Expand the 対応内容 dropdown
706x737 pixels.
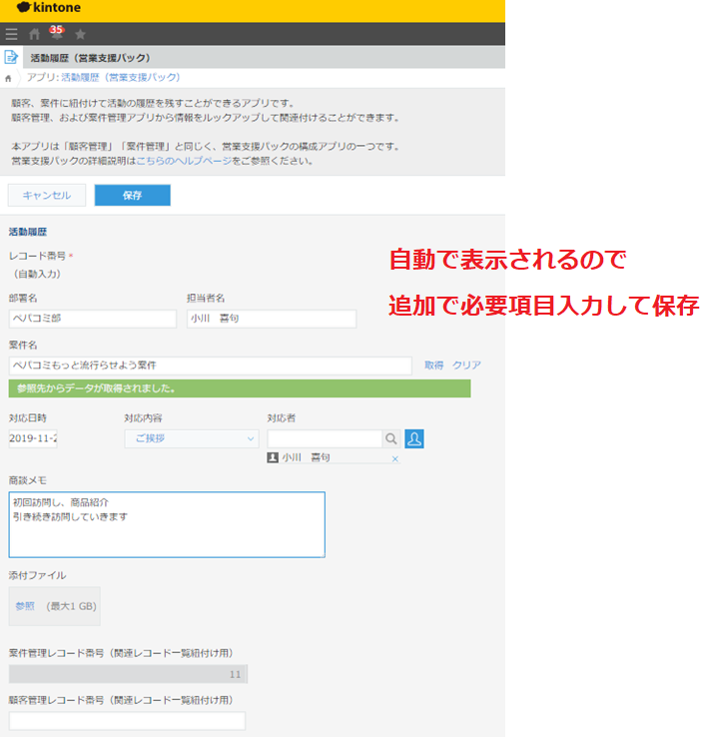pos(191,438)
